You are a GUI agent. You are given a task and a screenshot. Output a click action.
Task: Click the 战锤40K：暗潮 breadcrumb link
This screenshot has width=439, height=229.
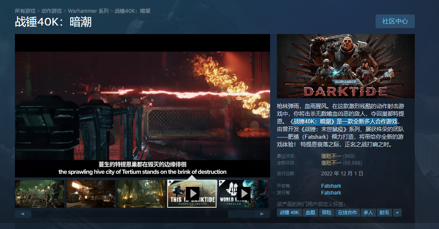pos(132,11)
